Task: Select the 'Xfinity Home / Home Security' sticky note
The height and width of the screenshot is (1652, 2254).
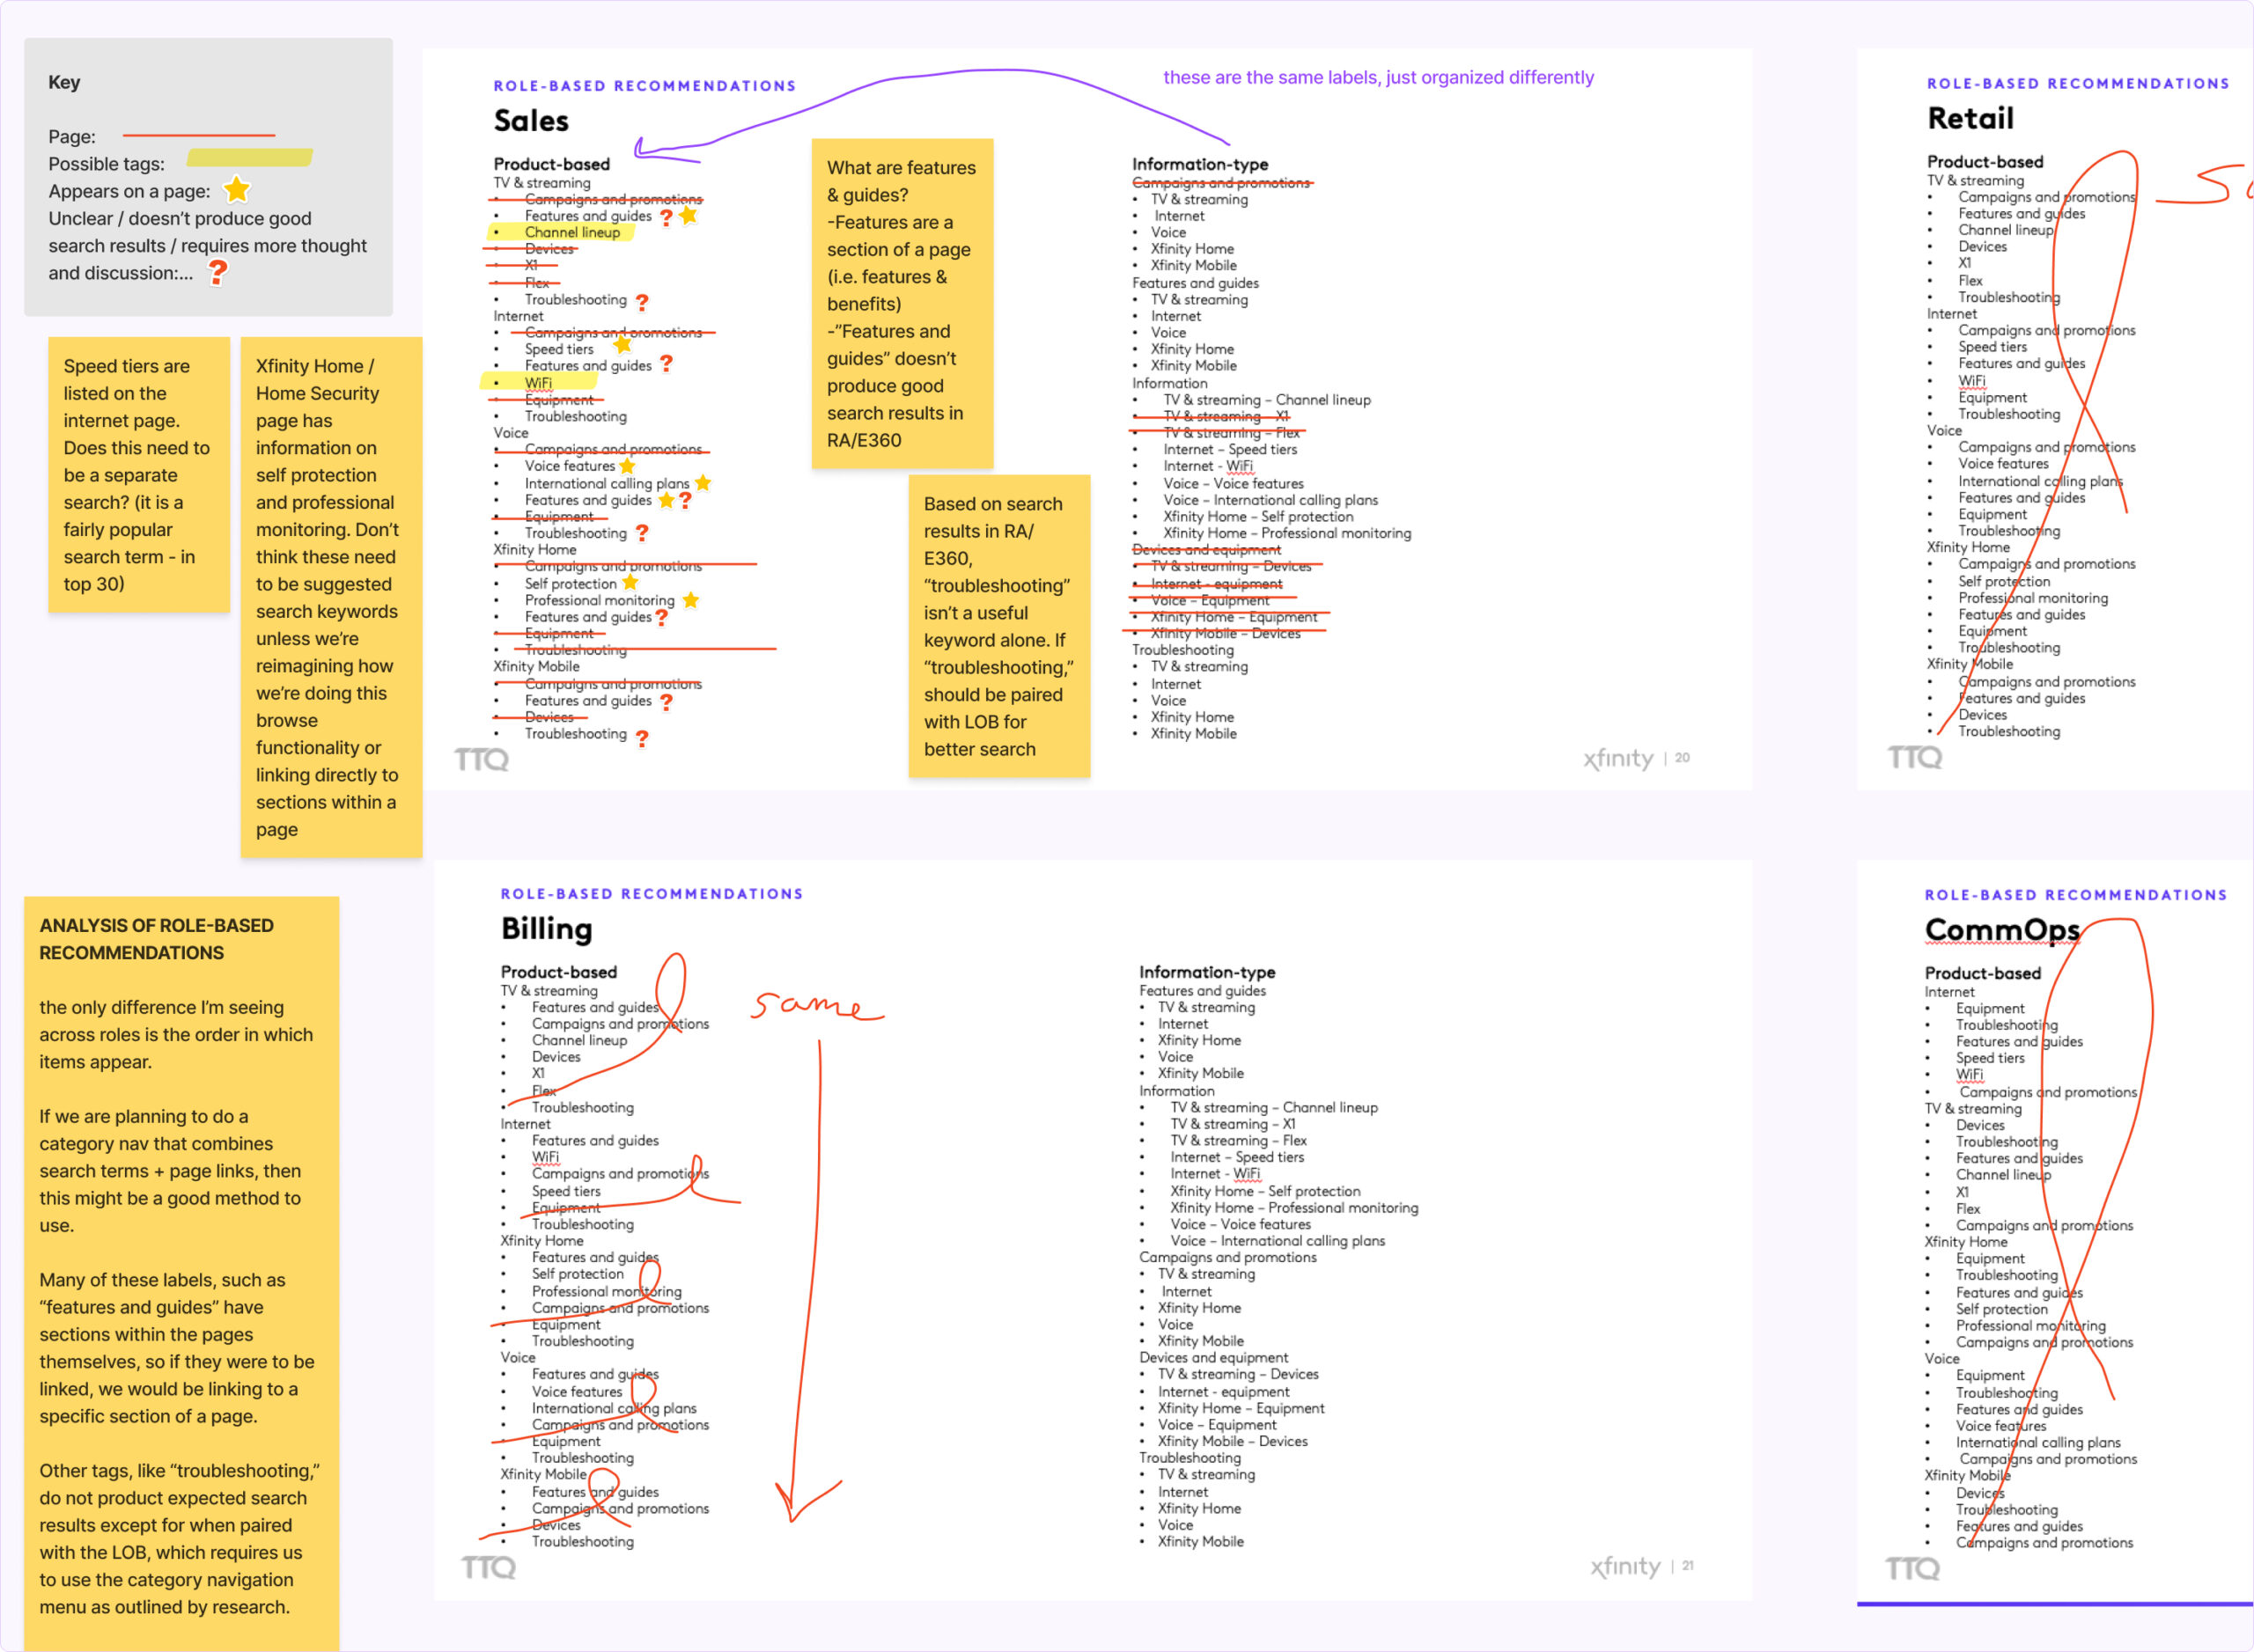Action: 331,597
